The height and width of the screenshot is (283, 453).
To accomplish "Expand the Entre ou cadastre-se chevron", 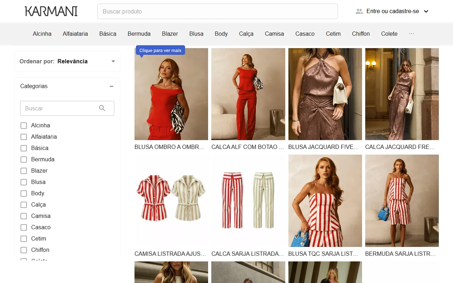I will coord(426,11).
